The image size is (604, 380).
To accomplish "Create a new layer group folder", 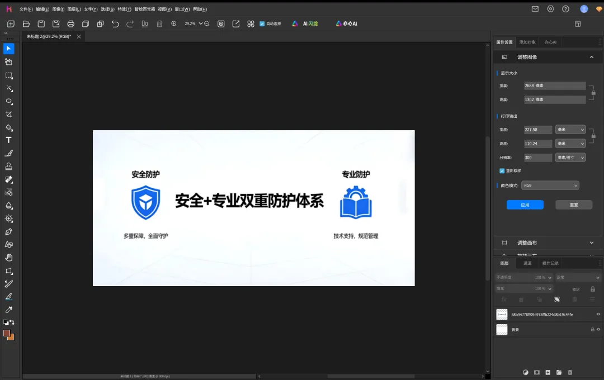I will coord(559,372).
